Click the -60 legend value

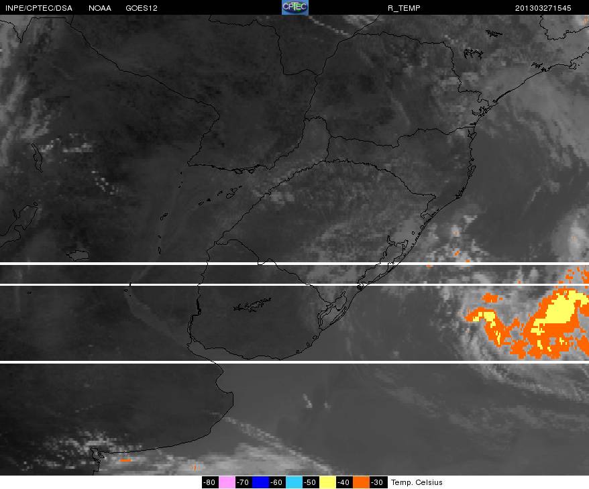pos(277,482)
